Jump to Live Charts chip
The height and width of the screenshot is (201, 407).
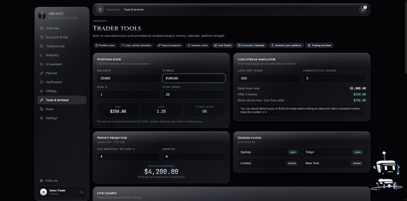click(223, 45)
